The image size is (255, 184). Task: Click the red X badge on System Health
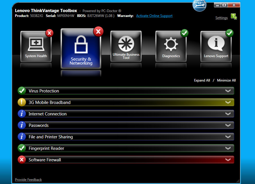pyautogui.click(x=49, y=33)
